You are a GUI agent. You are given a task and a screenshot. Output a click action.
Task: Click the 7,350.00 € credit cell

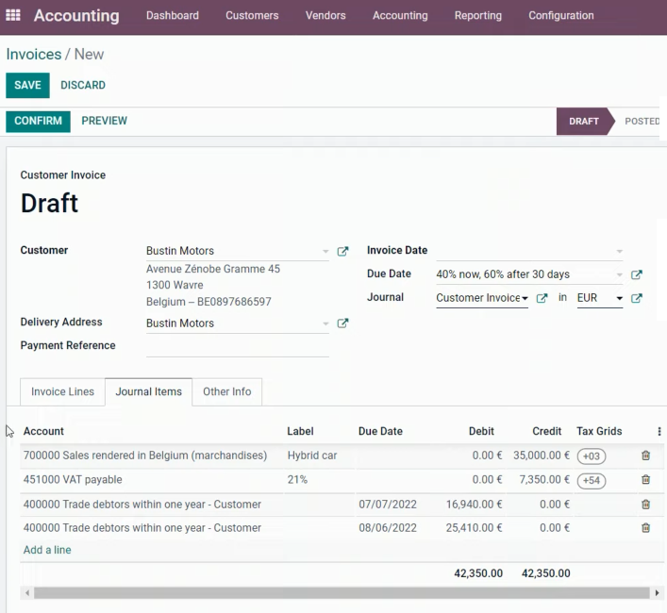tap(544, 479)
